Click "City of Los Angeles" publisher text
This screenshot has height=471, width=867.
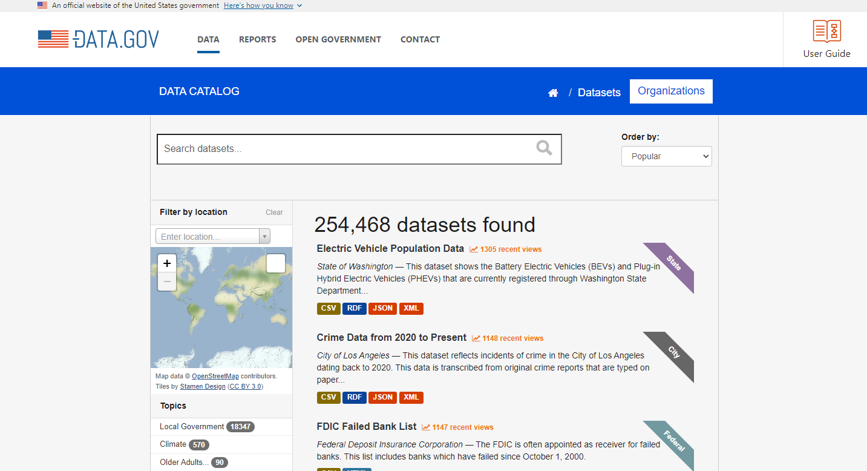coord(353,355)
